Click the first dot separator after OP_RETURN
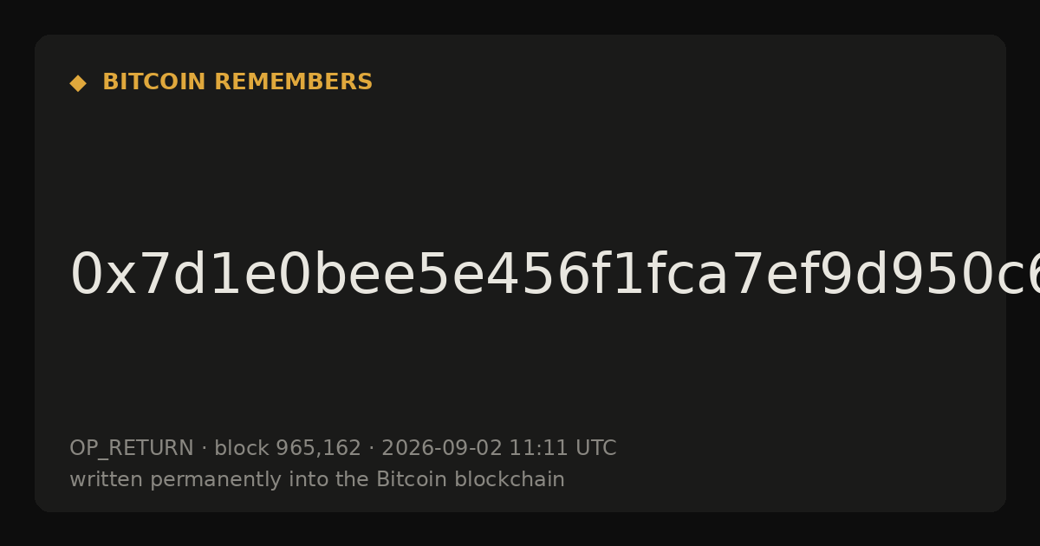Image resolution: width=1040 pixels, height=546 pixels. [205, 449]
